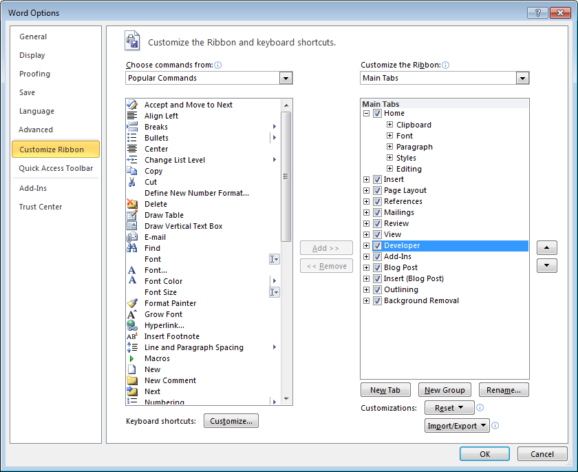
Task: Click the Font Color icon
Action: [x=132, y=280]
